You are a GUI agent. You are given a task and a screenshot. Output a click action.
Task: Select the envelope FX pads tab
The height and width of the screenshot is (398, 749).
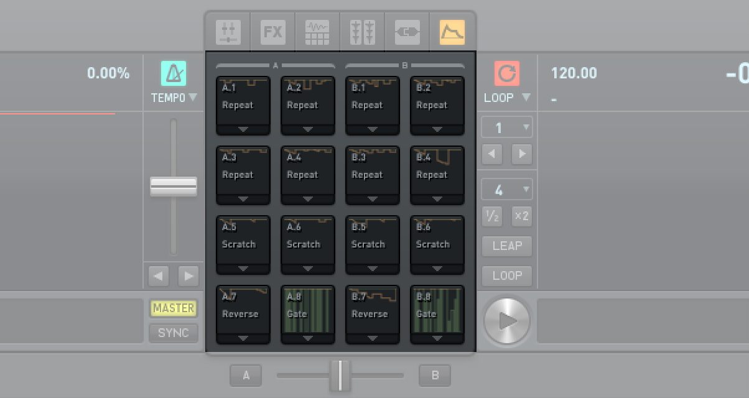coord(452,32)
